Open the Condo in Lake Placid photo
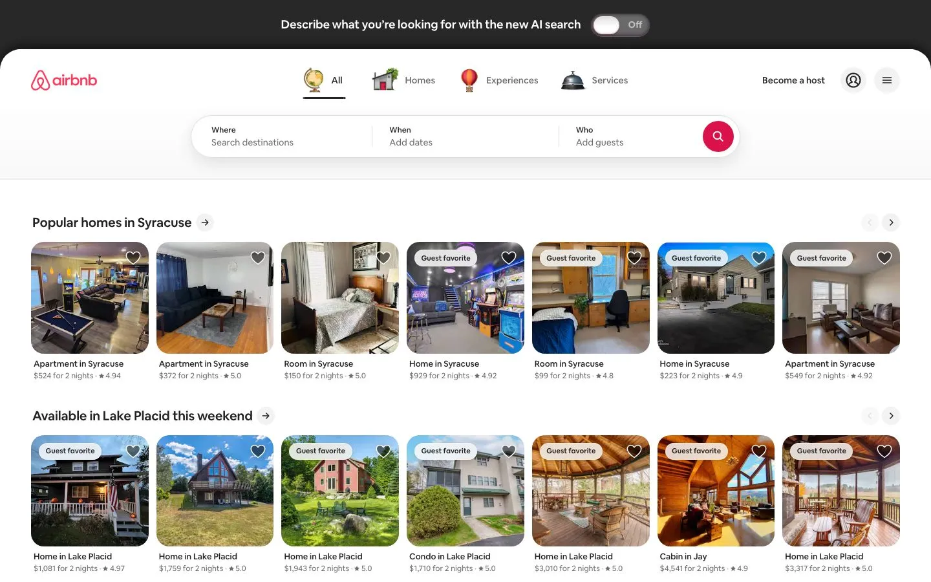 [465, 491]
